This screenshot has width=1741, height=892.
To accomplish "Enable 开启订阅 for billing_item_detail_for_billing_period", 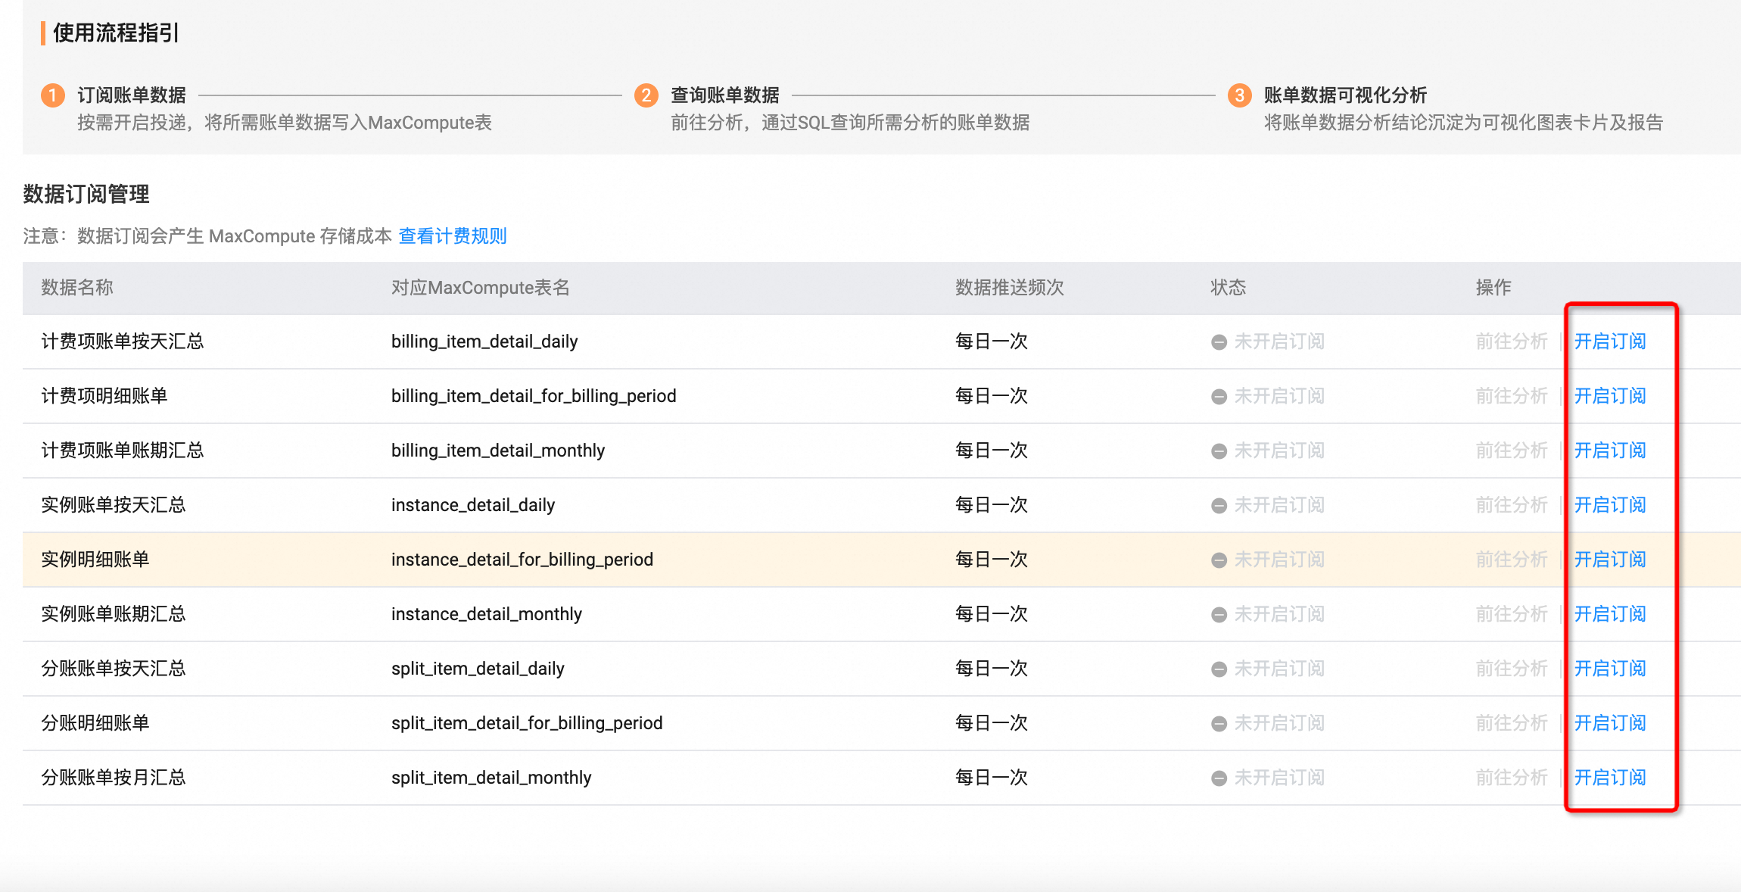I will [1610, 396].
